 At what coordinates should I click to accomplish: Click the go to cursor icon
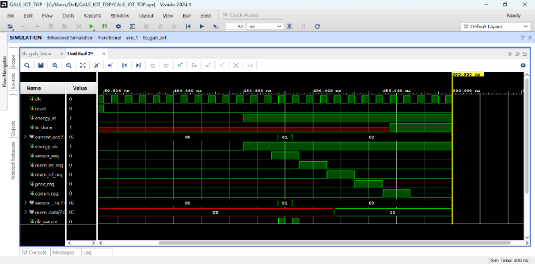(x=110, y=65)
